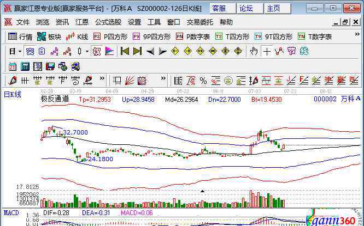Click the yellow diamond horizontal-expand icon
This screenshot has width=364, height=226.
click(200, 51)
